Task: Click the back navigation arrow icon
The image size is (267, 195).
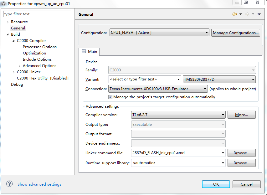Action: tap(234, 14)
